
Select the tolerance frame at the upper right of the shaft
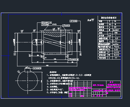[74, 21]
